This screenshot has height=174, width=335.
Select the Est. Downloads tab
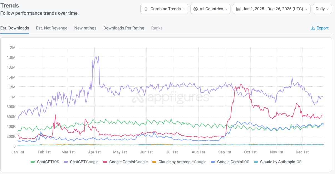15,28
